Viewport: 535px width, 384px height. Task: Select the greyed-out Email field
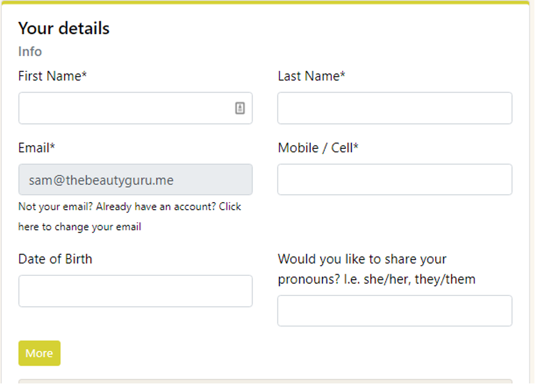click(x=135, y=180)
